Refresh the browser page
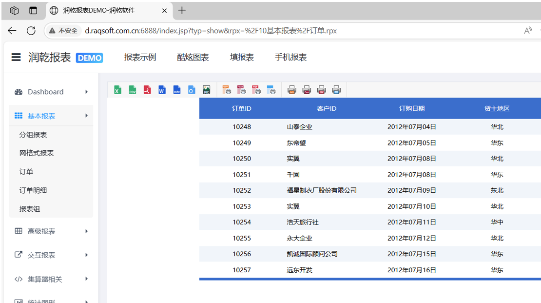This screenshot has width=541, height=303. (x=31, y=31)
